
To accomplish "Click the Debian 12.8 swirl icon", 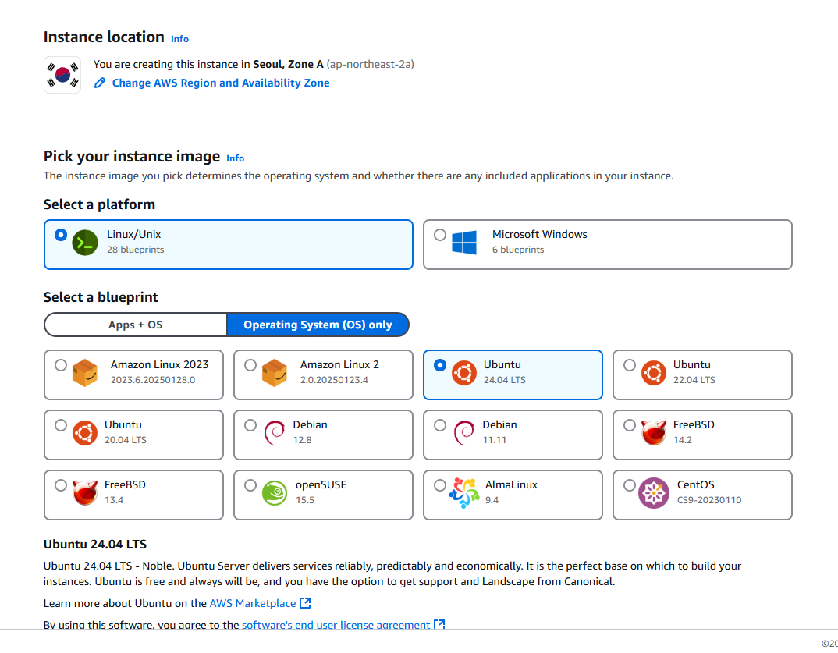I will click(275, 433).
